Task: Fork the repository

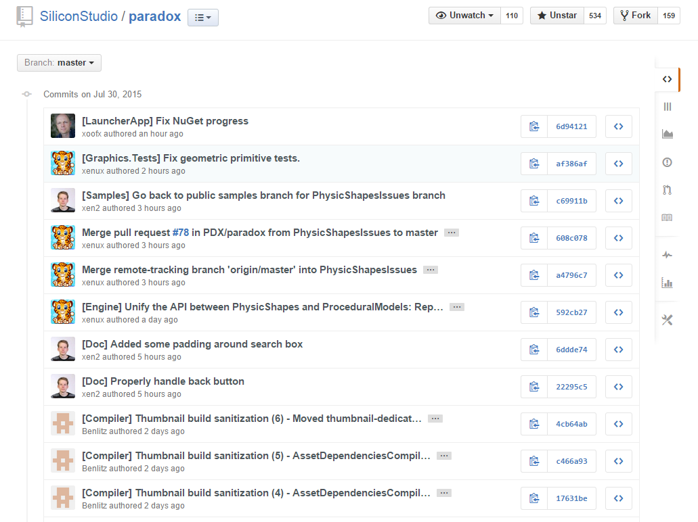Action: tap(635, 15)
